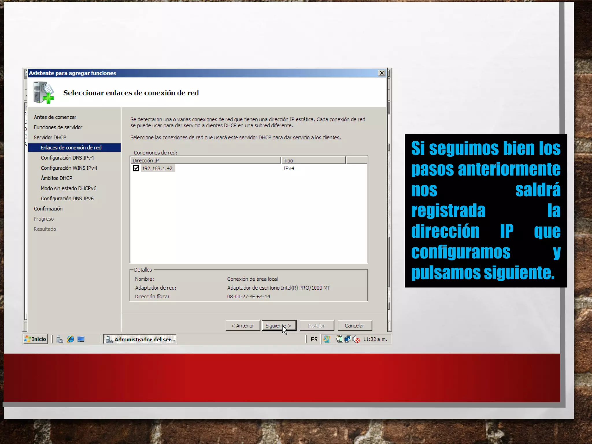Click the 11:32 a.m. clock

[x=375, y=339]
